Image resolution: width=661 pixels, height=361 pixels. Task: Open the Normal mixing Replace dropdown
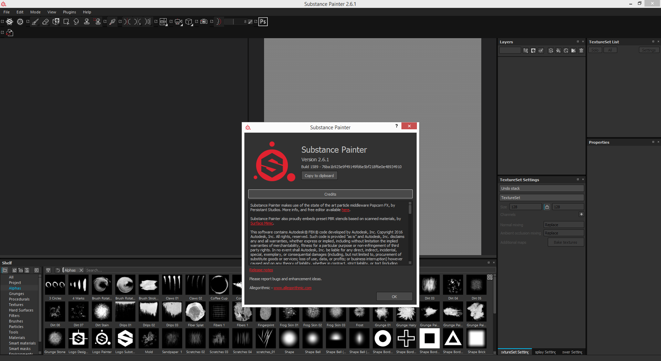point(564,225)
